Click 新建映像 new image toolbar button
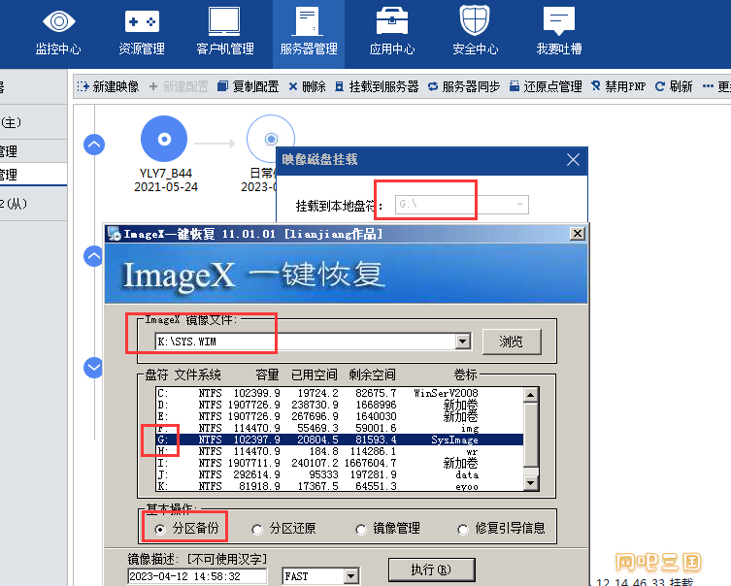Image resolution: width=731 pixels, height=586 pixels. [108, 86]
